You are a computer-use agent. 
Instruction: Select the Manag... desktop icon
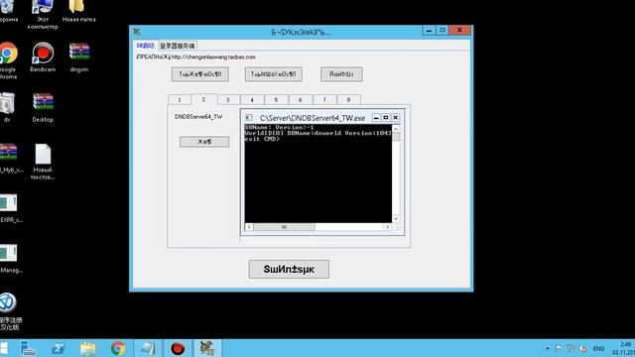pos(10,258)
